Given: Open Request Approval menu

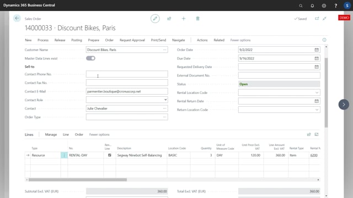Looking at the screenshot, I should [x=132, y=40].
